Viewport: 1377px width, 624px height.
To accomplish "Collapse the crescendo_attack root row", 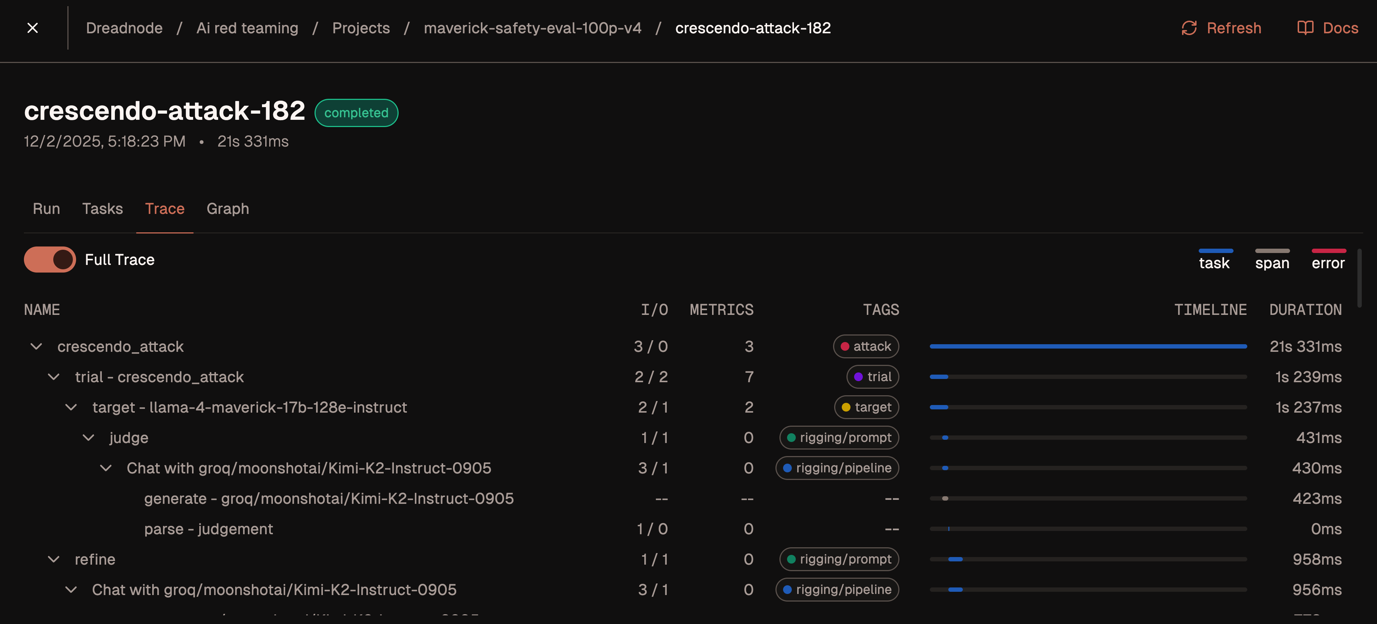I will tap(36, 346).
